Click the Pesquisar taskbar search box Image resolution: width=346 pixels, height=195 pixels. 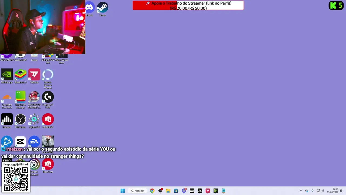[x=138, y=191]
